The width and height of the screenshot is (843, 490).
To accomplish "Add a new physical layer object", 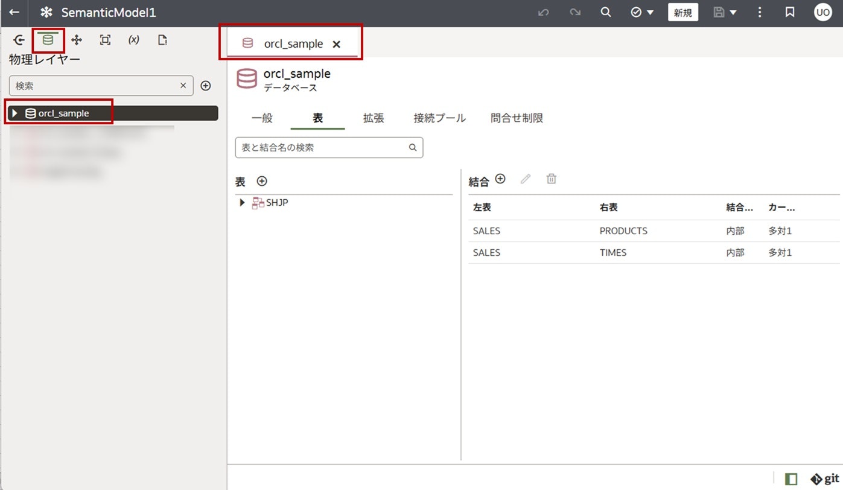I will (206, 86).
